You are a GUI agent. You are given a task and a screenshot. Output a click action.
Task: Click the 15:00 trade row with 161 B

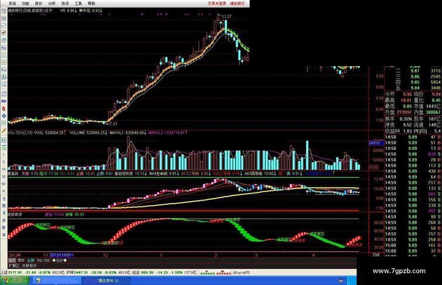413,245
